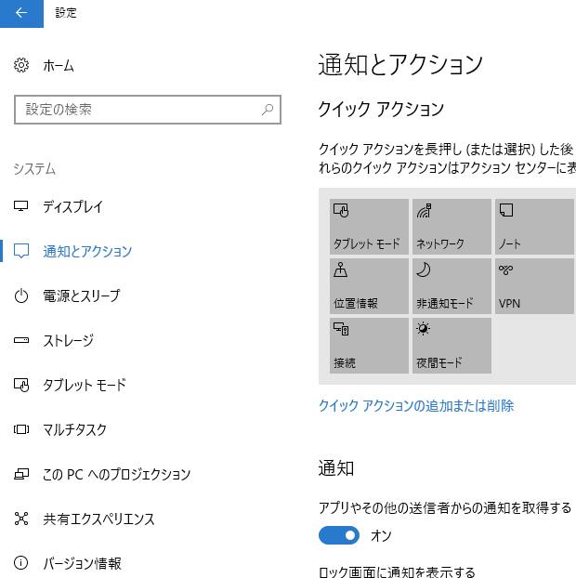
Task: Go to マルチタスク settings
Action: [x=74, y=430]
